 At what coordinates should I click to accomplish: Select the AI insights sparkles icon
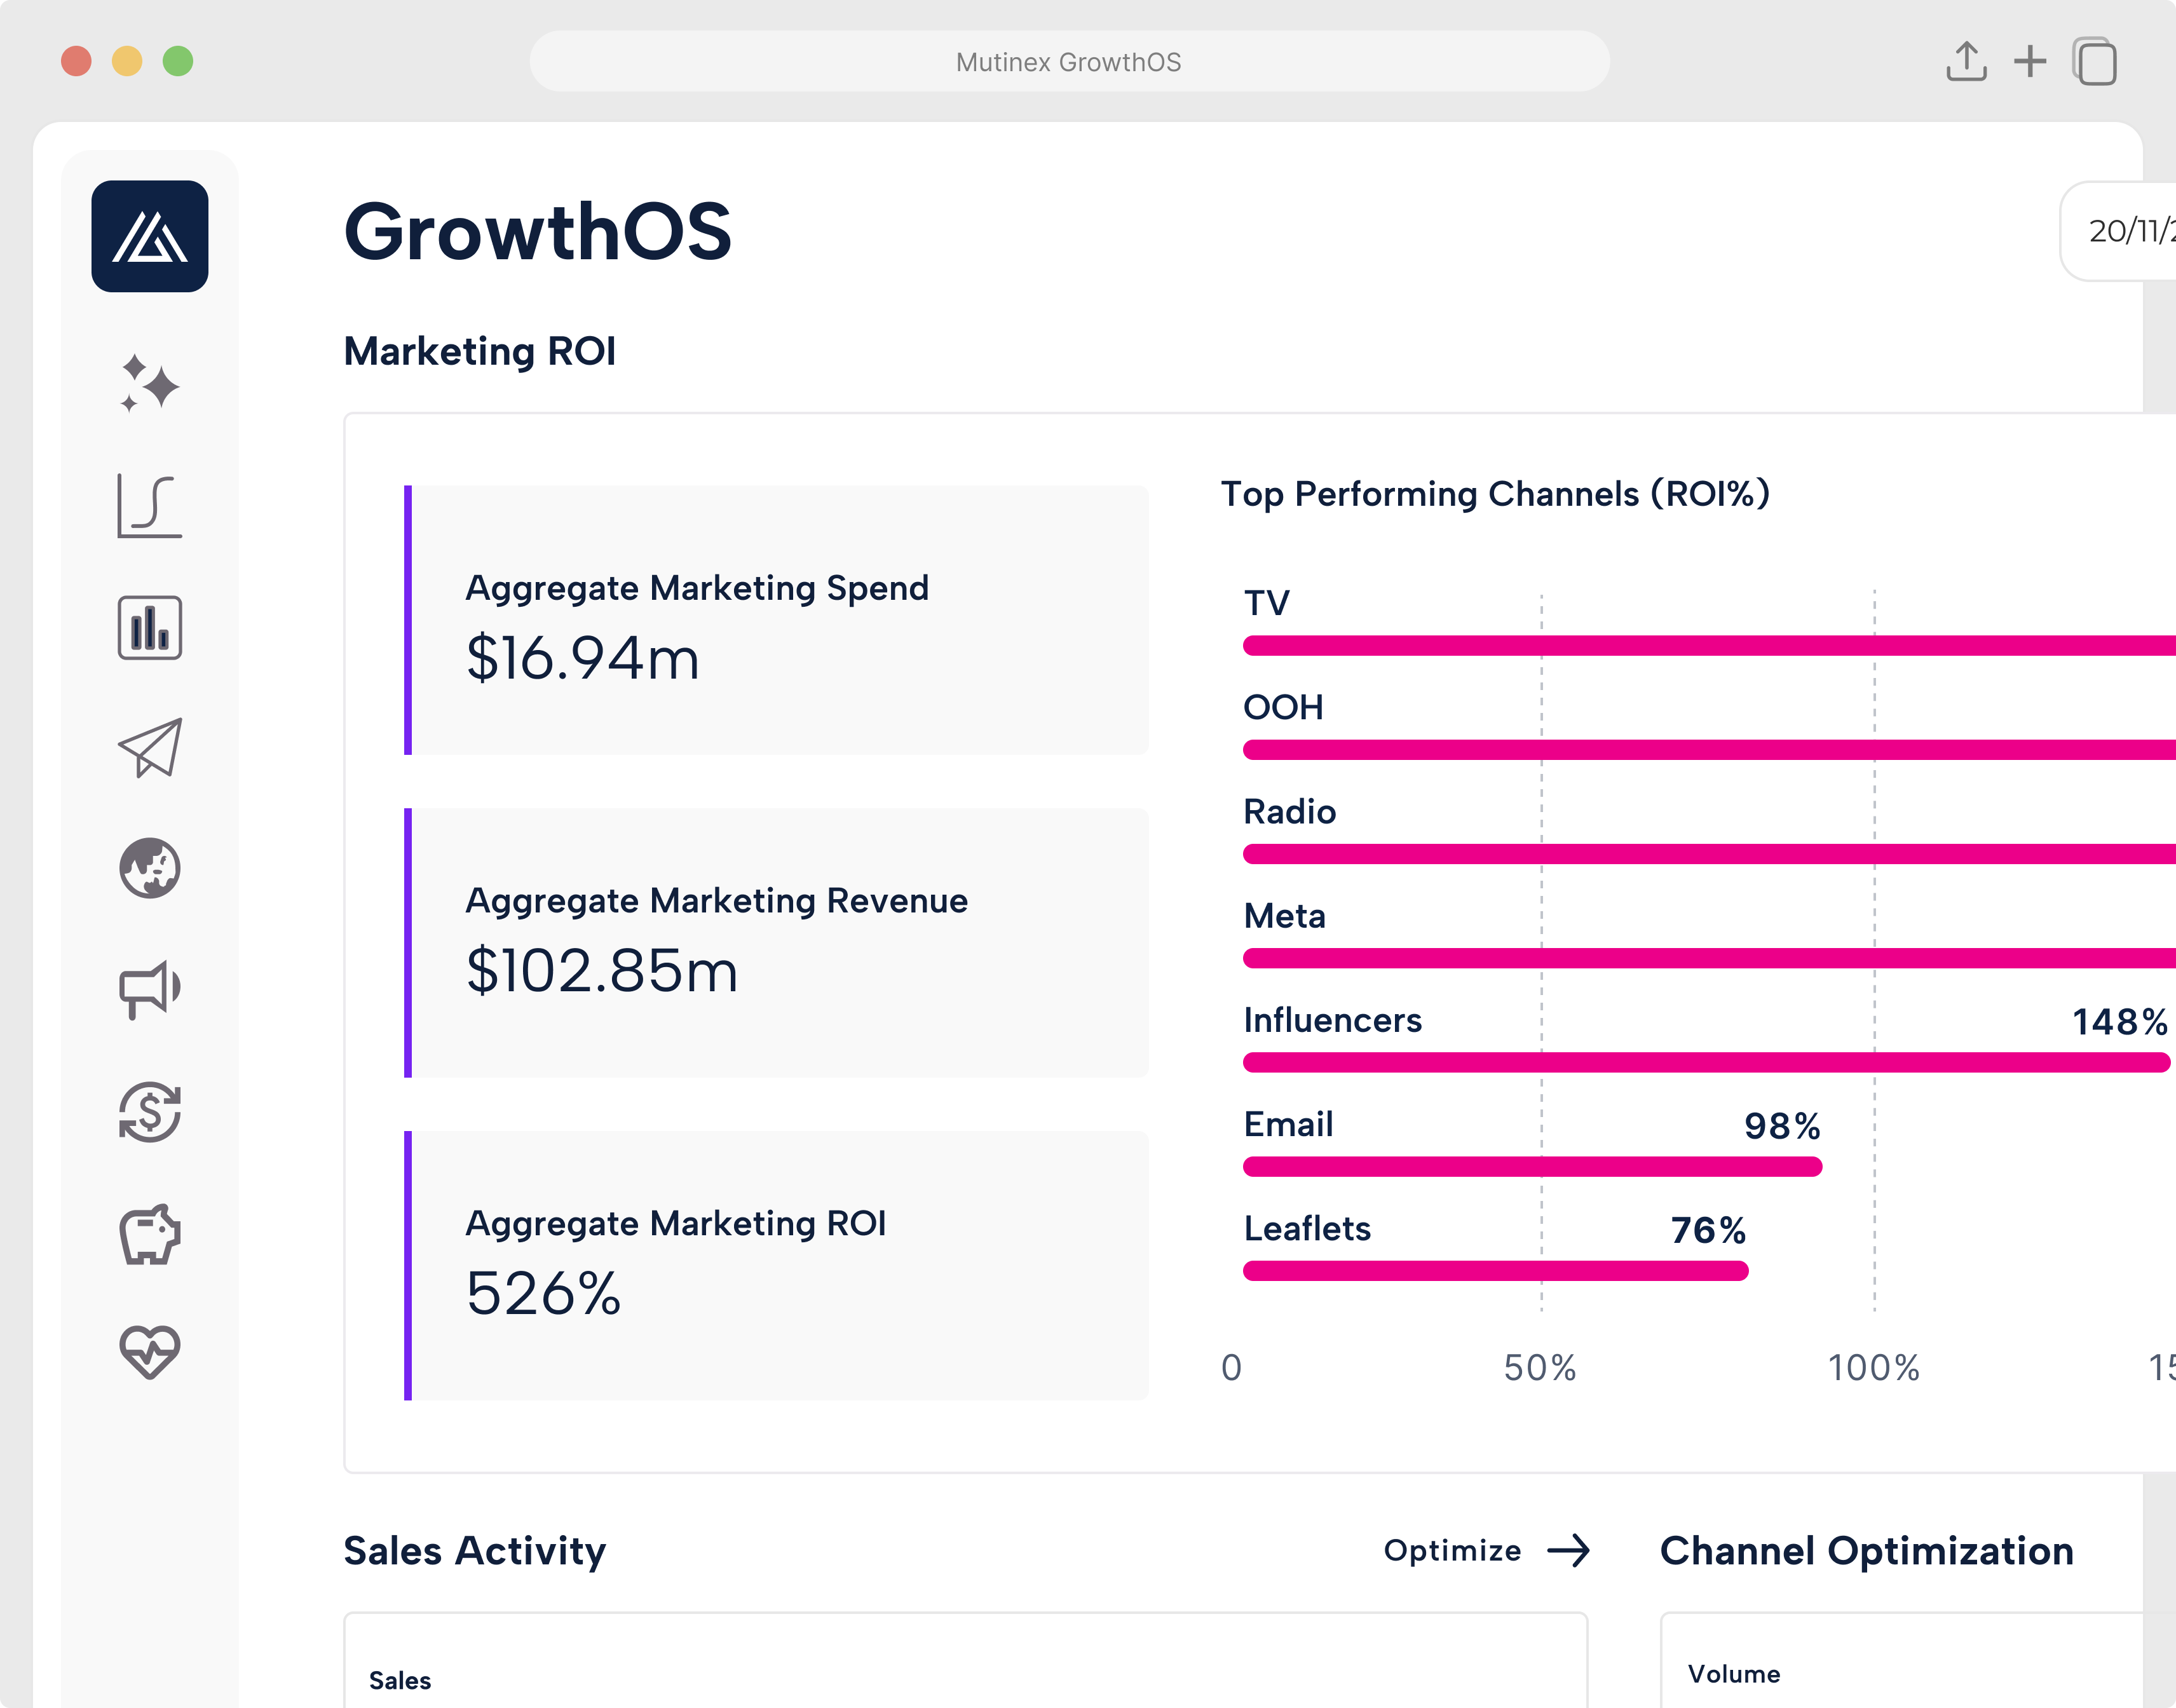point(150,385)
